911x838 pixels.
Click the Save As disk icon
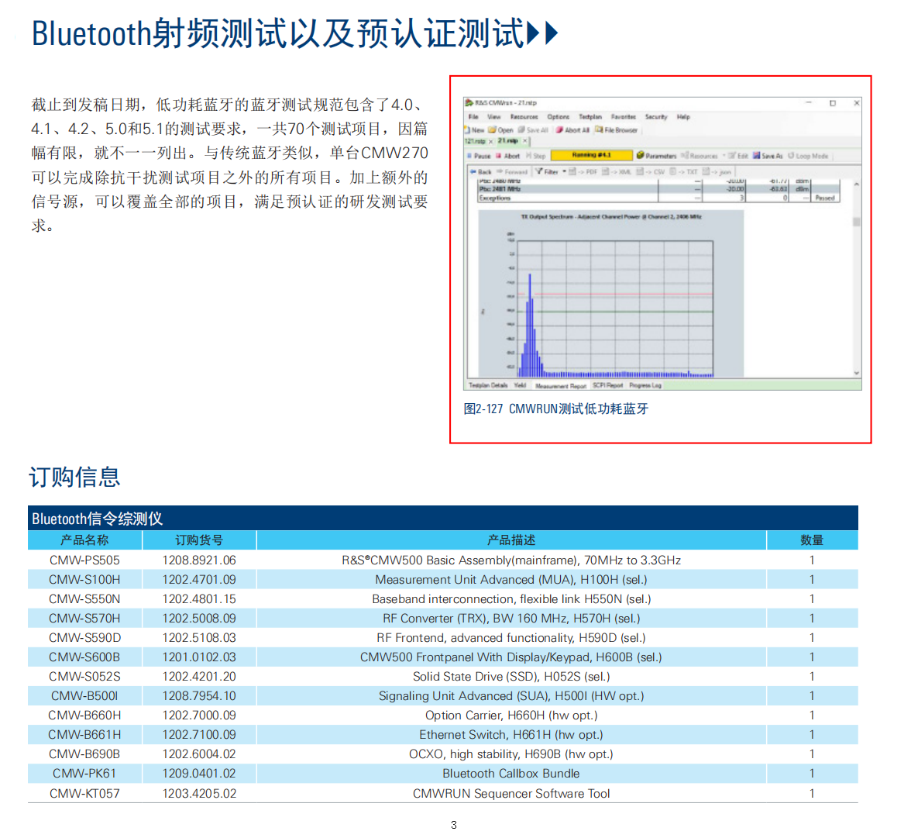click(756, 155)
